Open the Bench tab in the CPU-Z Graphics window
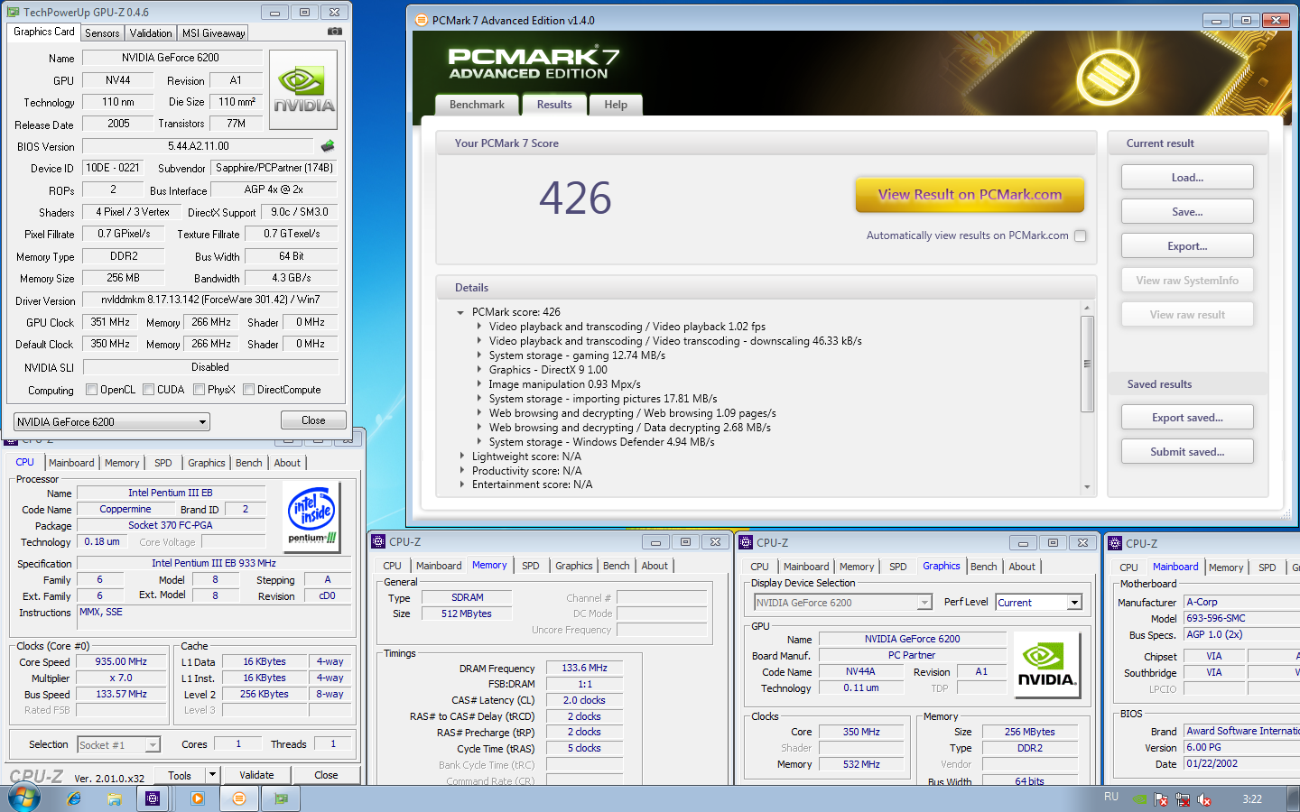The image size is (1300, 812). (x=984, y=567)
